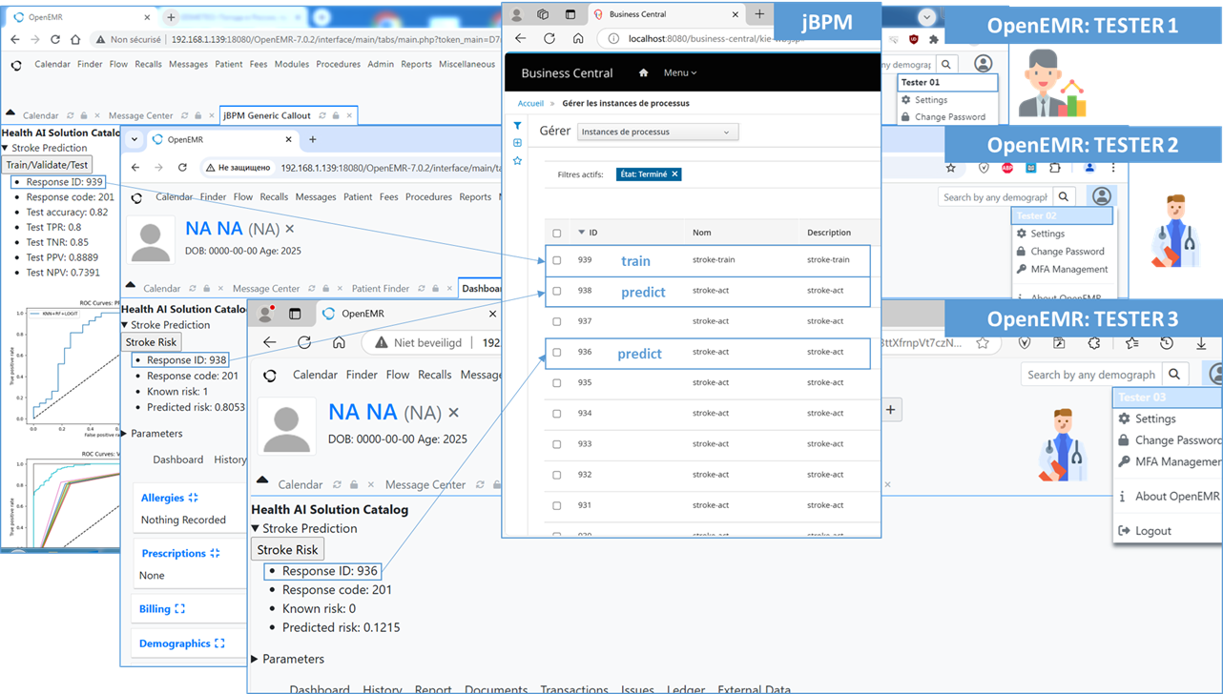Click the OpenEMR logo icon in the navbar
Image resolution: width=1223 pixels, height=694 pixels.
click(16, 64)
